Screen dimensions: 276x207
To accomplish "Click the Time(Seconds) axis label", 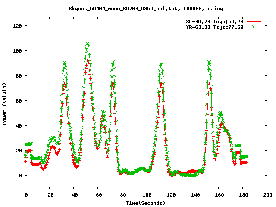I will [146, 203].
